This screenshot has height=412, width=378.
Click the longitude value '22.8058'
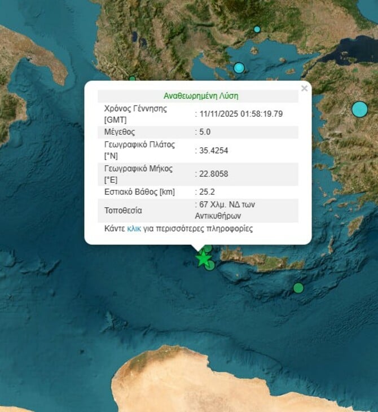pos(214,174)
